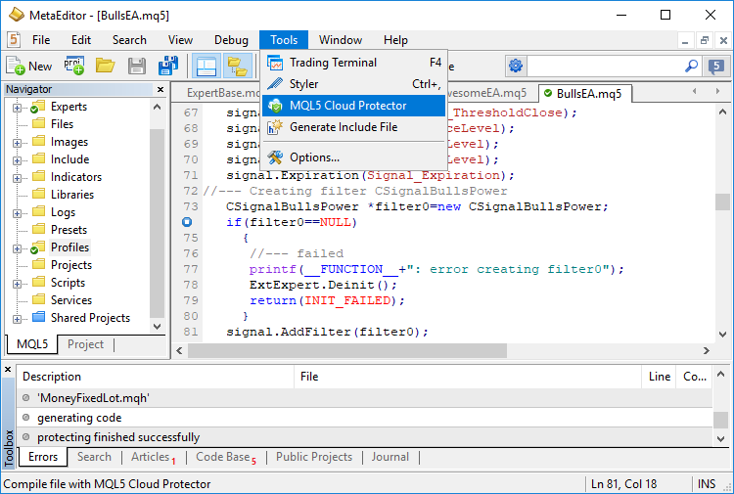Switch to the Project navigator tab
Screen dimensions: 734x494
[85, 344]
